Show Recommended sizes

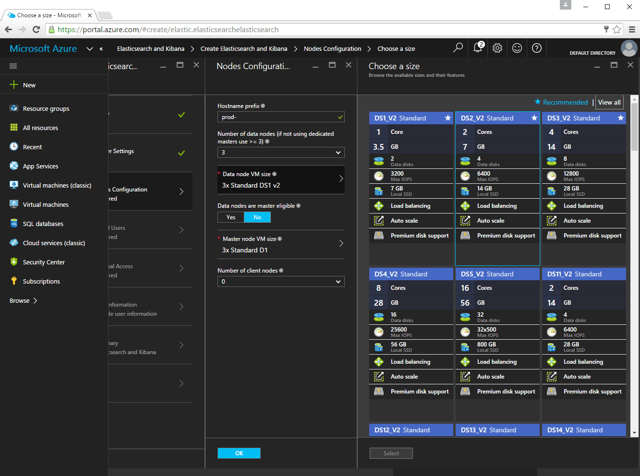pos(561,102)
